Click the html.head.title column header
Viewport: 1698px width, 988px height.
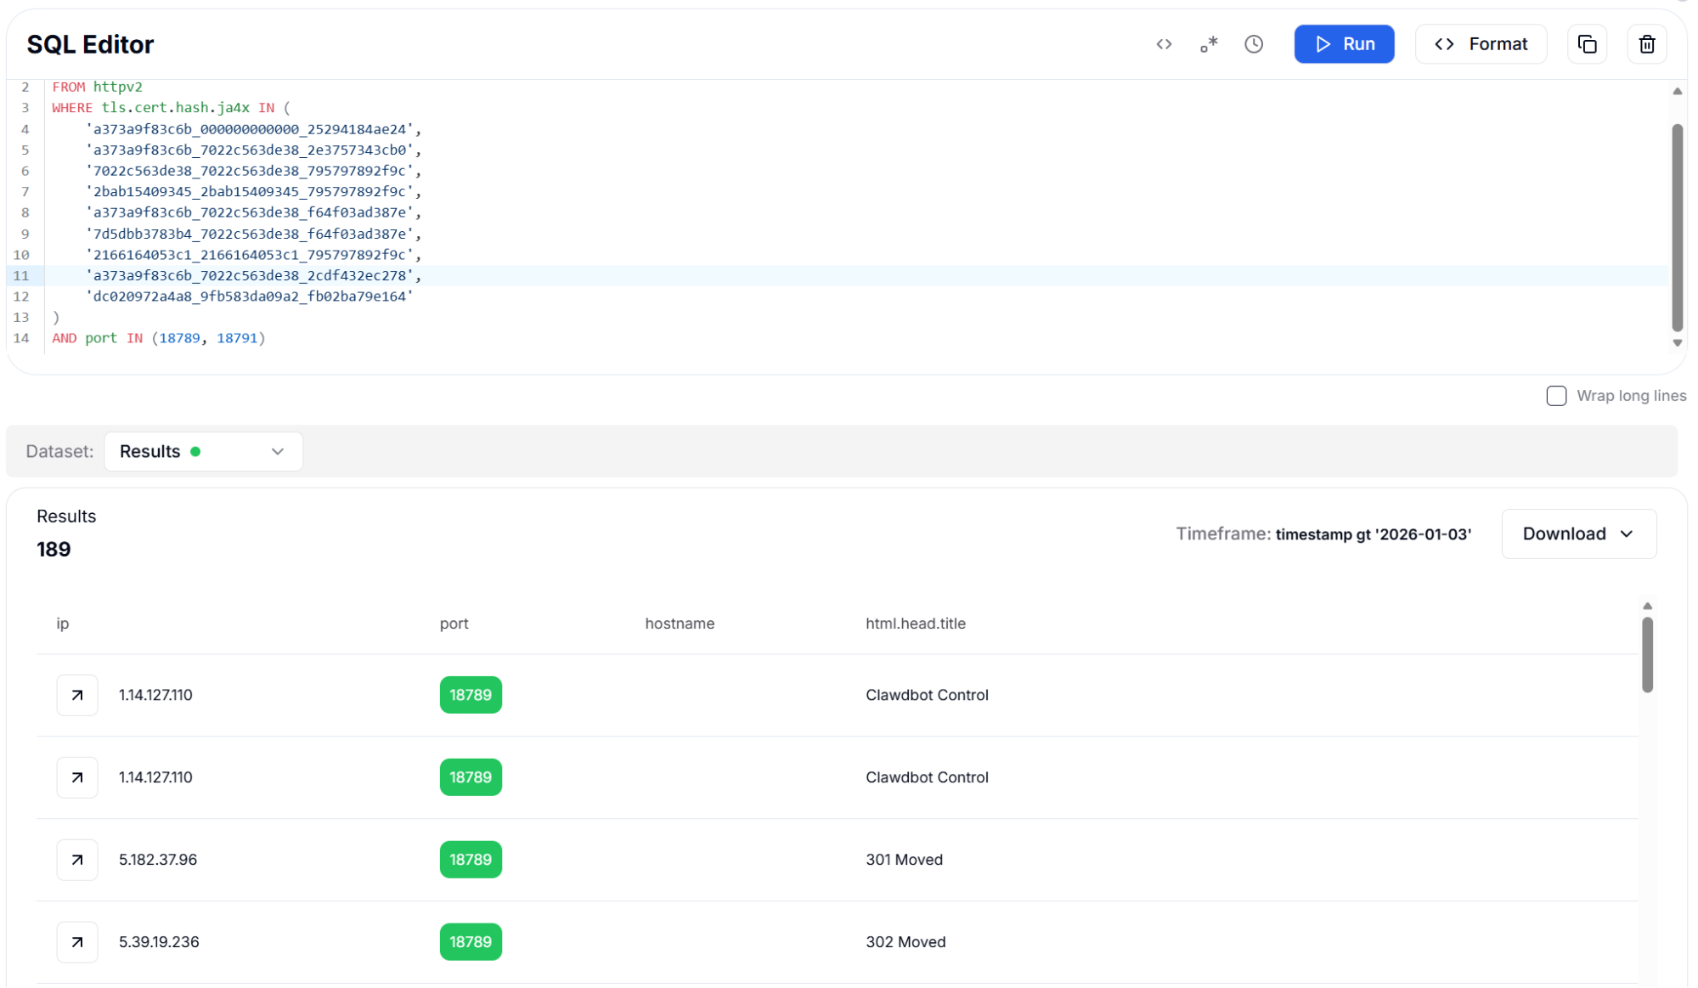tap(915, 624)
